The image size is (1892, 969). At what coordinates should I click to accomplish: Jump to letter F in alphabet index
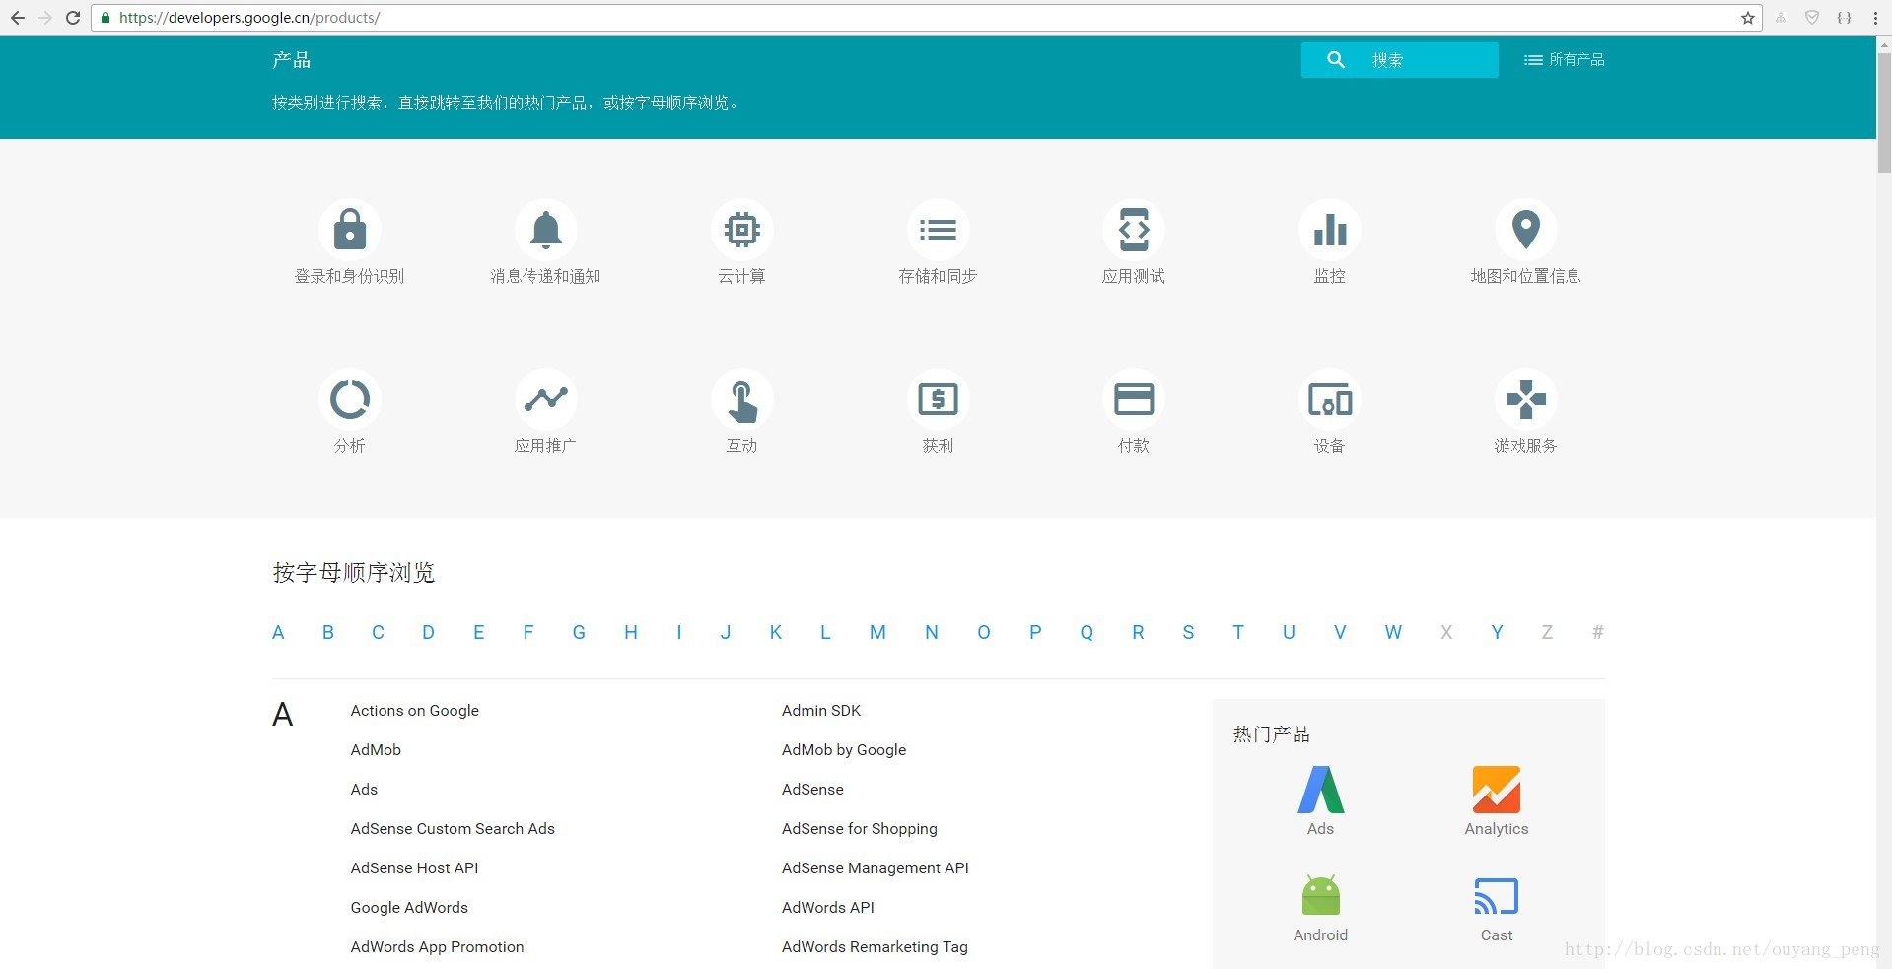pyautogui.click(x=528, y=633)
